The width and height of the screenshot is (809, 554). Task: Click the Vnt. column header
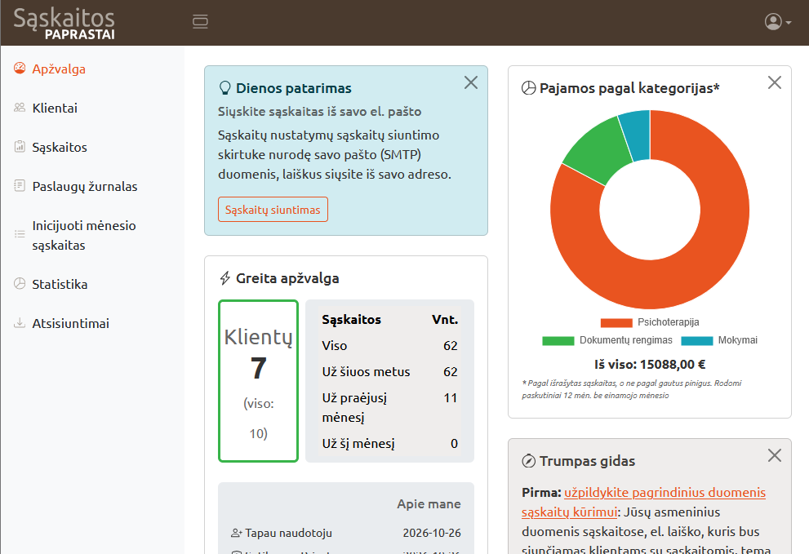pos(445,320)
